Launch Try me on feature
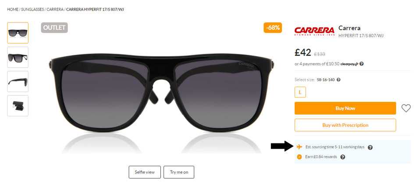Viewport: 416px width, 185px height. pos(179,172)
